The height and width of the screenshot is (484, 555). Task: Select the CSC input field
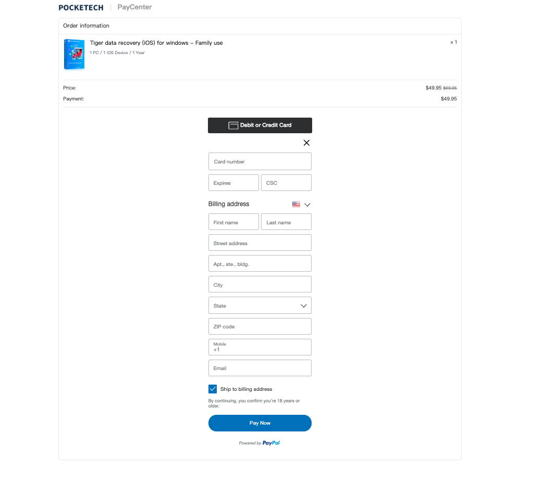(x=286, y=183)
